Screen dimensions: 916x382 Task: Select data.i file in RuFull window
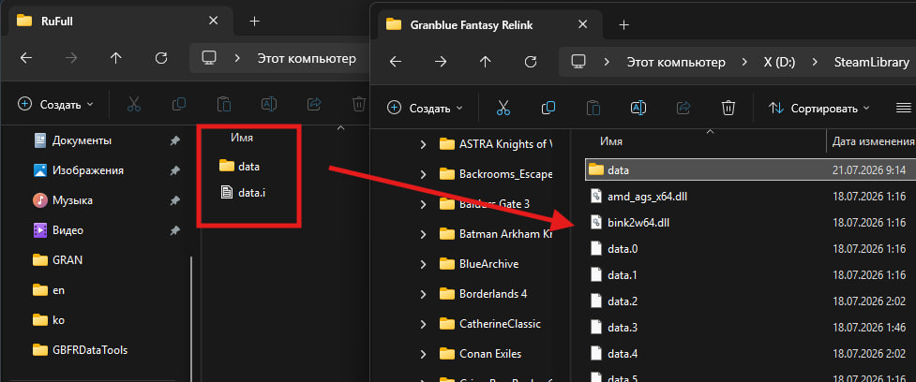[243, 192]
